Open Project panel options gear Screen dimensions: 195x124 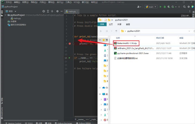(x=57, y=11)
